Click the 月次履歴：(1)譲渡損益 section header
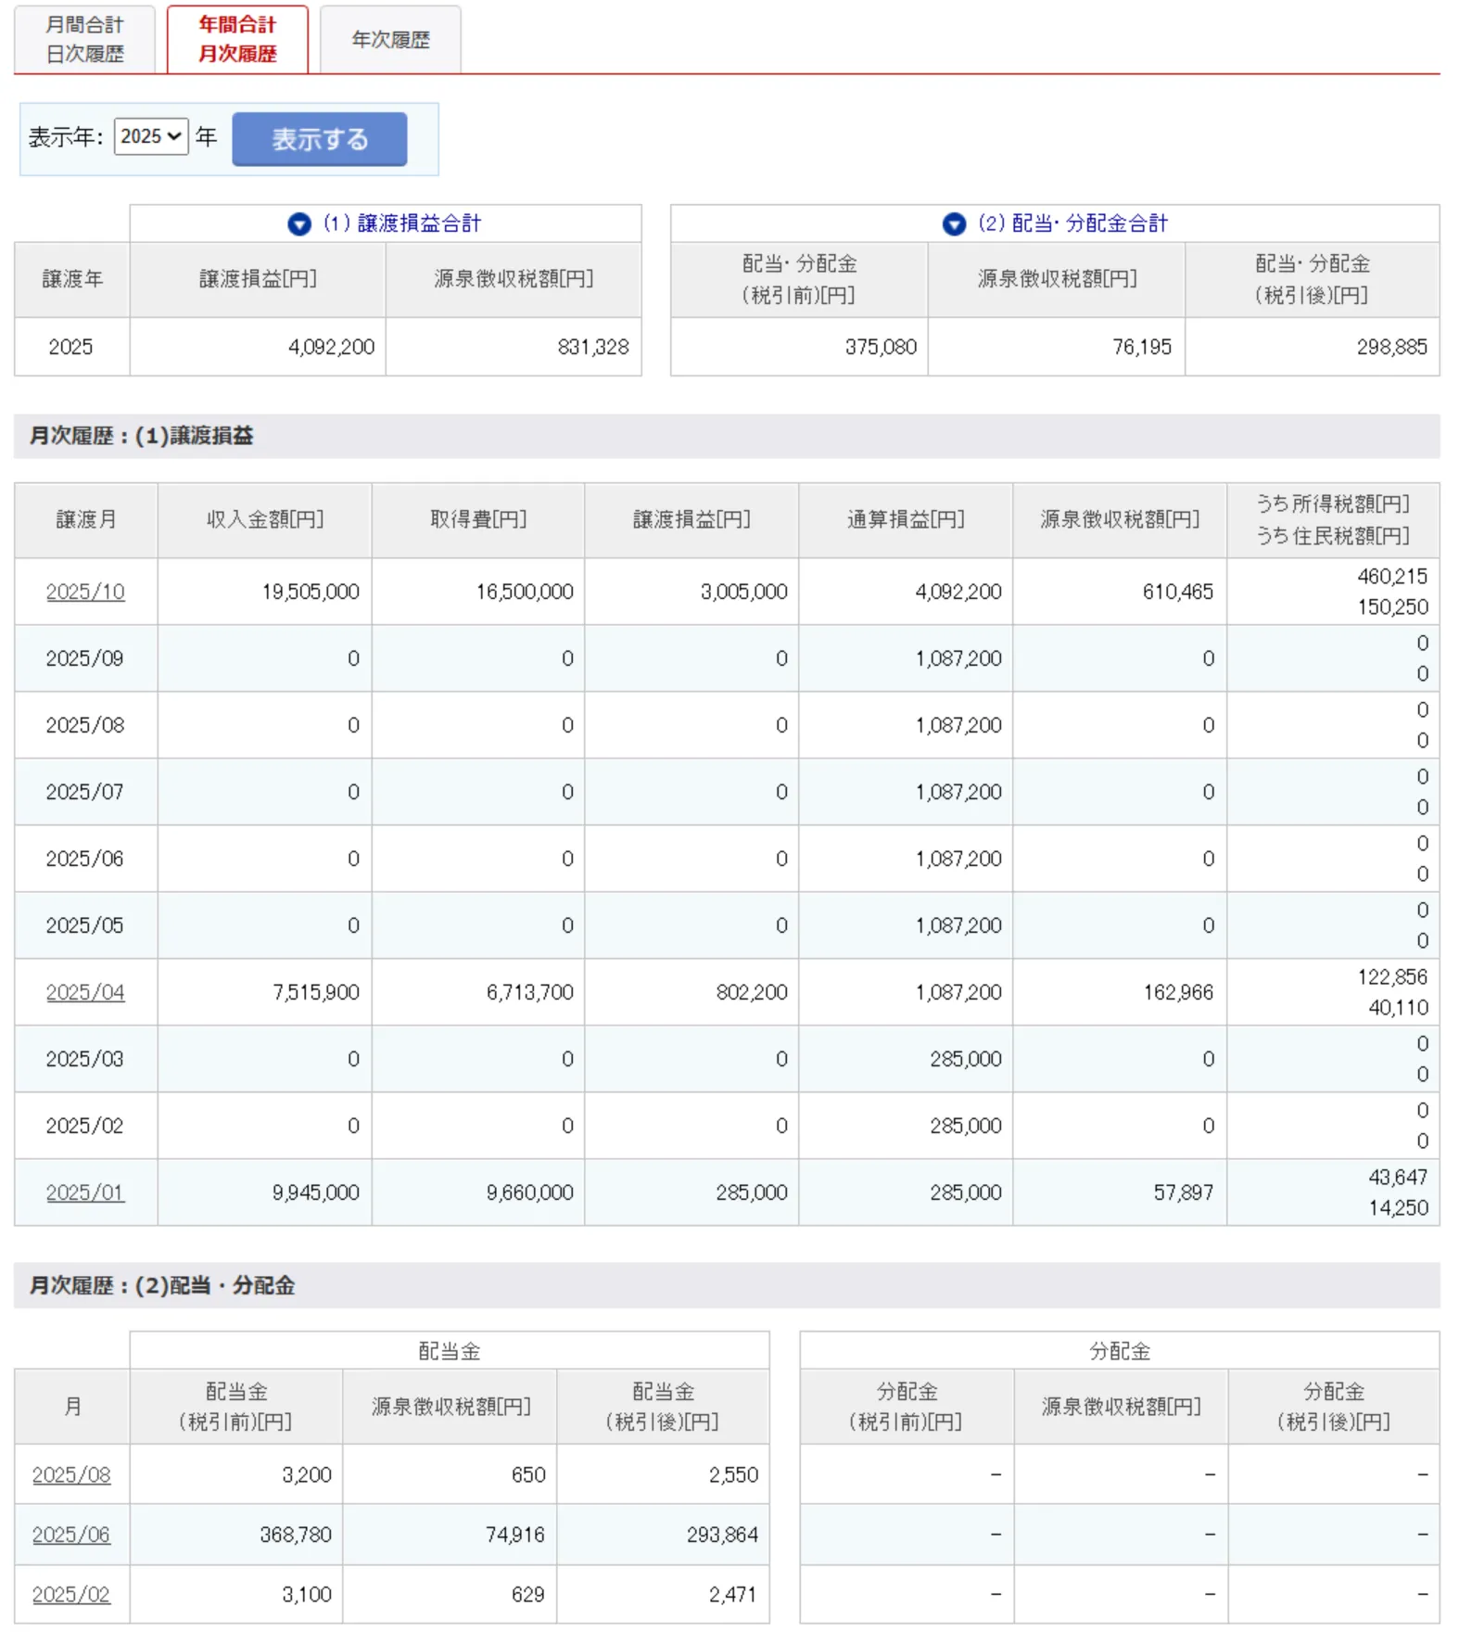Viewport: 1459px width, 1632px height. point(142,436)
